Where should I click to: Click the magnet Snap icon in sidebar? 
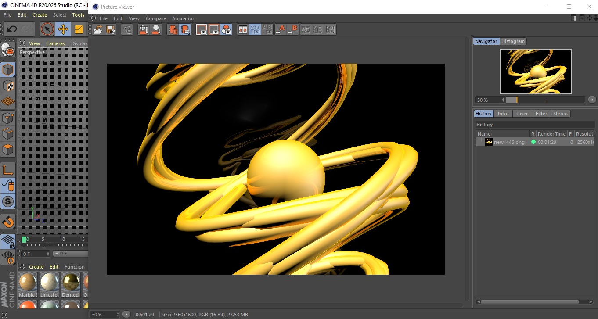click(x=8, y=222)
